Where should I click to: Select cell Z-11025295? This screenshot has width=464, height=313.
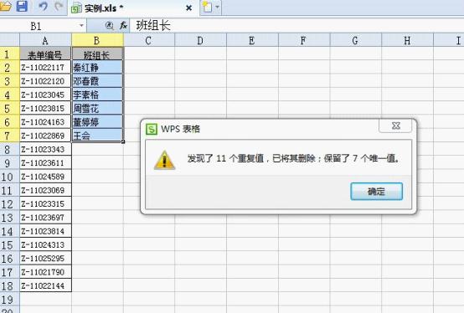[x=45, y=259]
